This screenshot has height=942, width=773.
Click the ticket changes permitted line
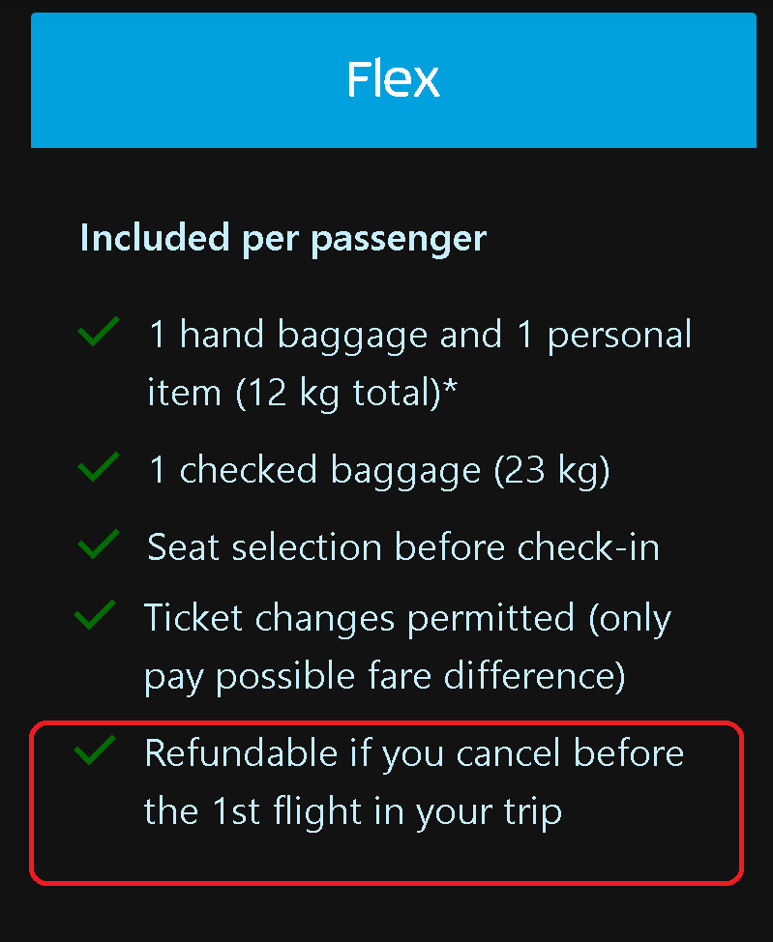click(x=407, y=645)
